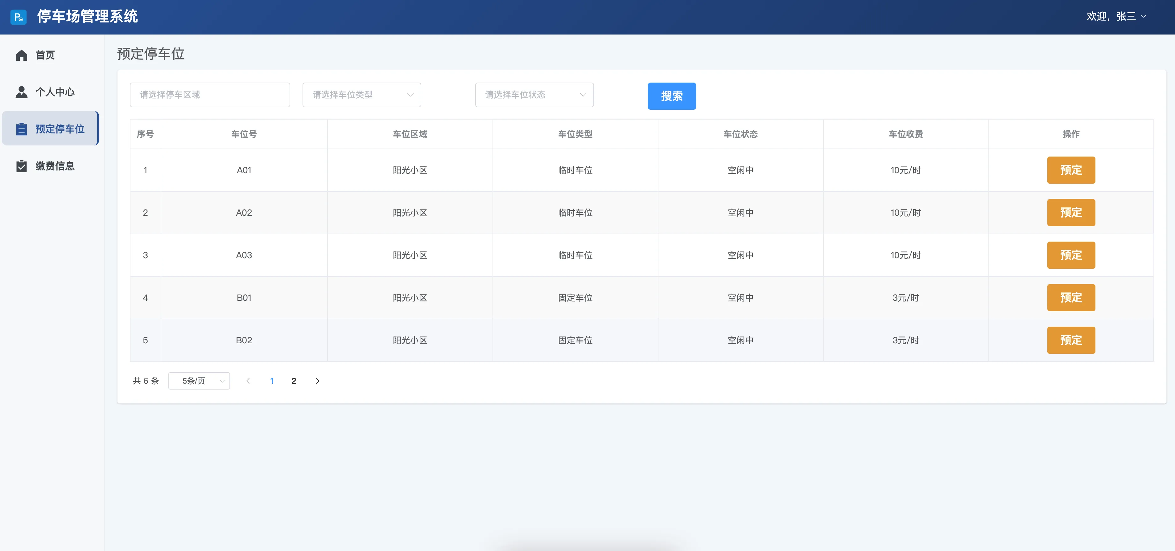Viewport: 1175px width, 551px height.
Task: Click 预定 button for spot A03
Action: (x=1070, y=255)
